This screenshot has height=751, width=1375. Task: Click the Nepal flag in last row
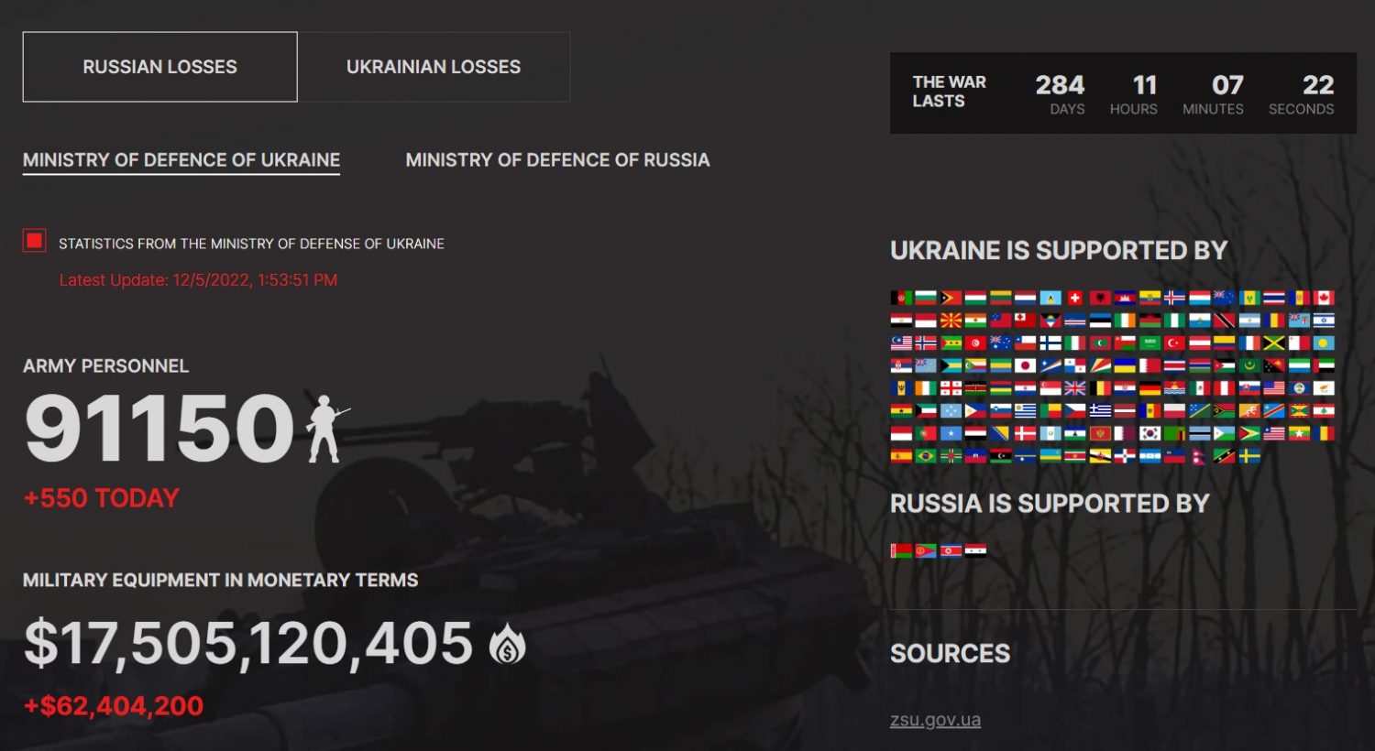click(x=1198, y=456)
